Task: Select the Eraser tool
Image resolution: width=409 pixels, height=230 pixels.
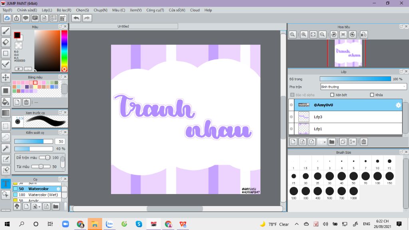Action: pyautogui.click(x=6, y=42)
